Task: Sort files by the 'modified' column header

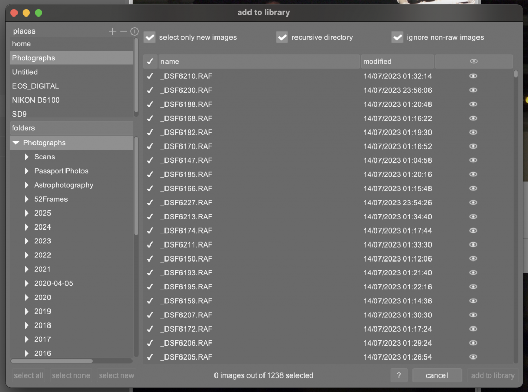Action: point(397,62)
